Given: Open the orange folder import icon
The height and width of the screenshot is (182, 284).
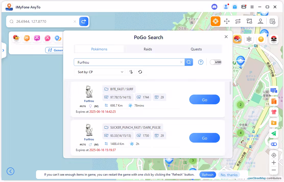Looking at the screenshot, I should [274, 123].
